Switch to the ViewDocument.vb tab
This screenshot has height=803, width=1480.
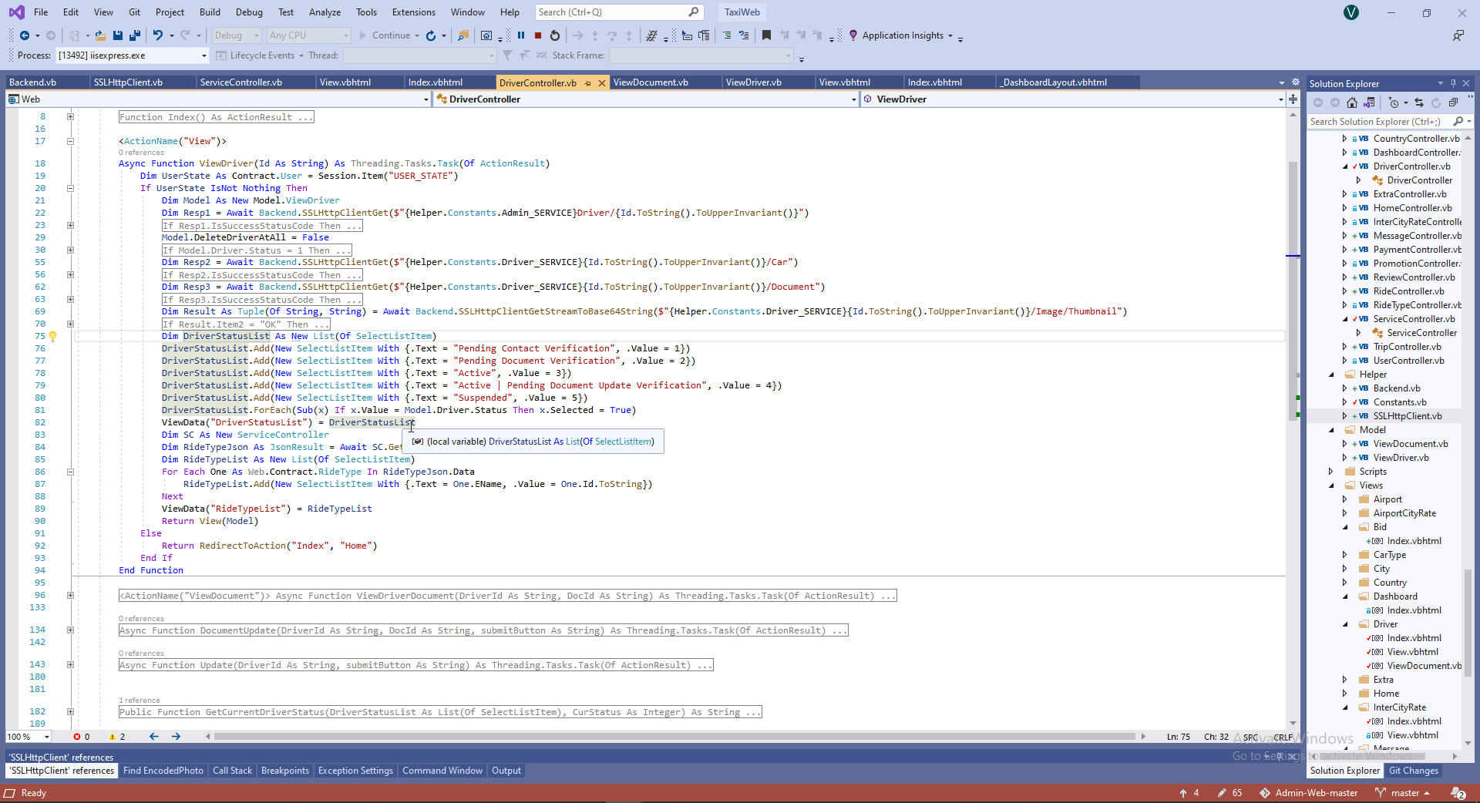651,82
